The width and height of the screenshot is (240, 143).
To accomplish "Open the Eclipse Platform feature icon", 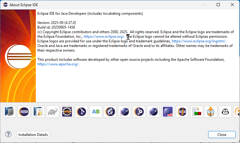I will point(24,112).
